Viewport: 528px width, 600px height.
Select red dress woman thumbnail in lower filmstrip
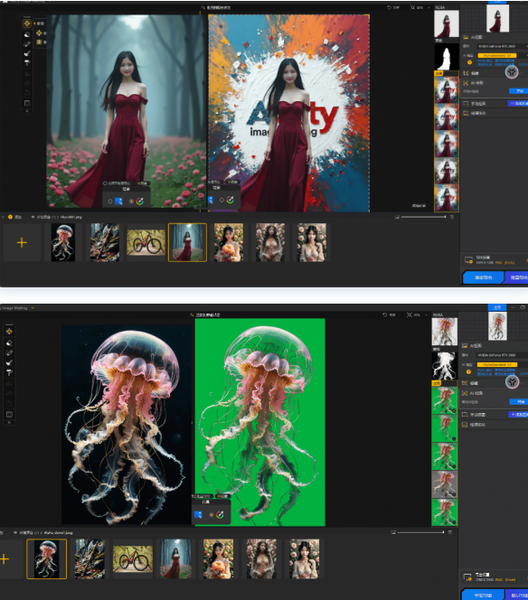pos(175,558)
